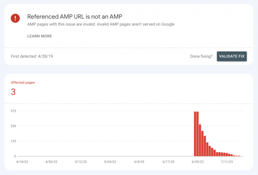This screenshot has height=175, width=258.
Task: Click the 6/17/23 date on the x-axis
Action: [x=169, y=162]
